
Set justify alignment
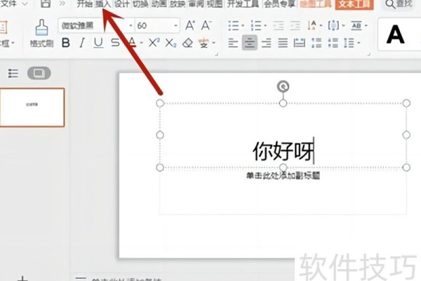point(283,43)
